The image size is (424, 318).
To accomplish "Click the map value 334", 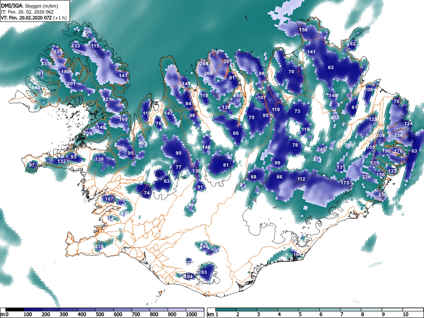I will (x=398, y=136).
